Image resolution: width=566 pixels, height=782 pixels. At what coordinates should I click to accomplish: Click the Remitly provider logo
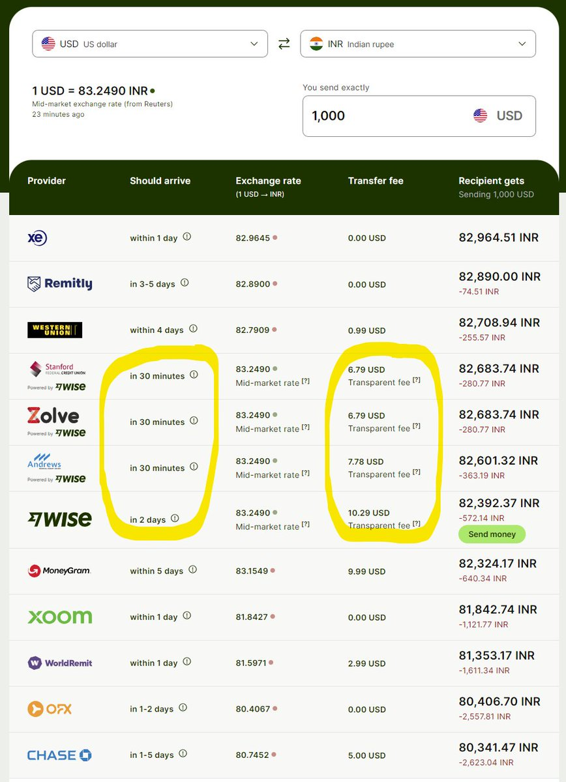tap(60, 283)
